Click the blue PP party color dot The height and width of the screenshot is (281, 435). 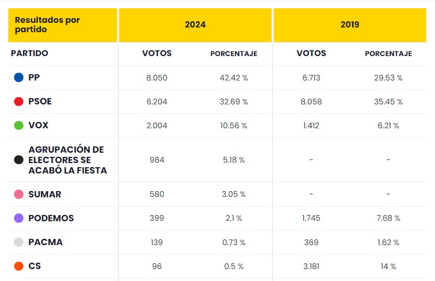point(19,78)
